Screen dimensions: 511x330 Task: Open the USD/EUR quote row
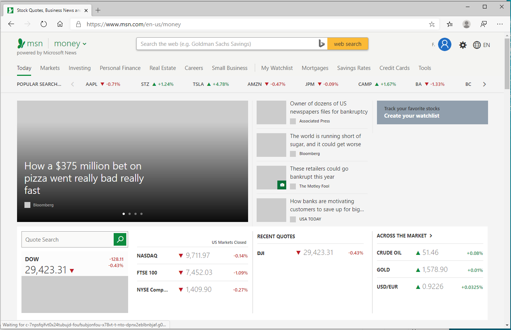click(x=430, y=287)
